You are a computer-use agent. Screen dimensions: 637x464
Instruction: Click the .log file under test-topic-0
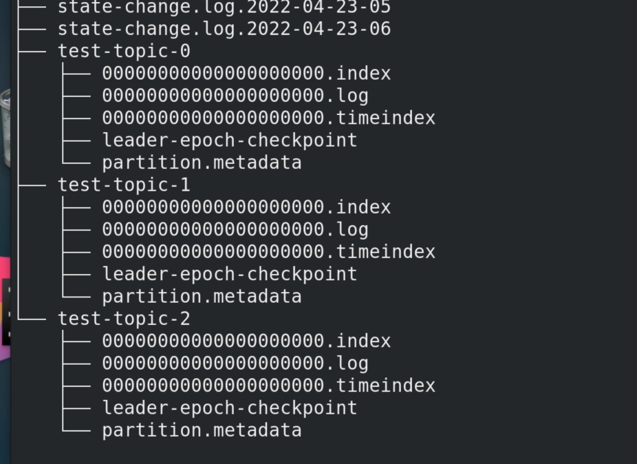(x=235, y=96)
